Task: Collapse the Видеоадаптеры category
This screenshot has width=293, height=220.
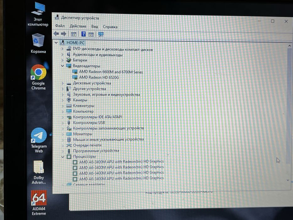Action: point(62,66)
